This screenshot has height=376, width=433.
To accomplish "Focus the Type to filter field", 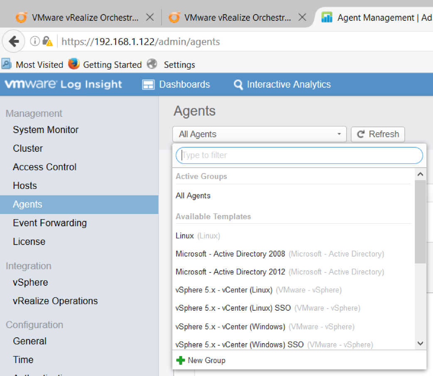I will 299,155.
